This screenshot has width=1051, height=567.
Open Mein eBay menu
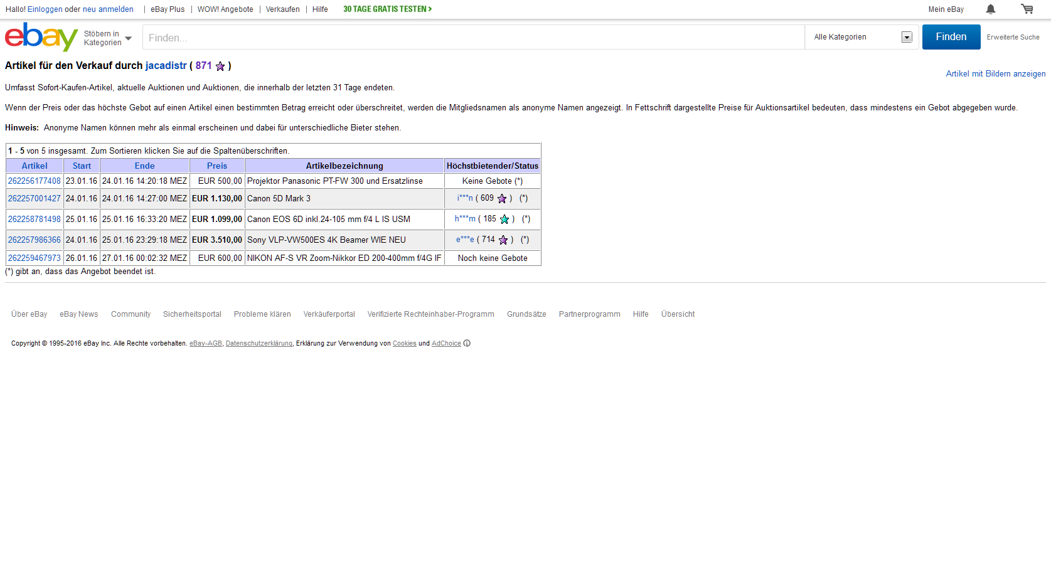click(946, 9)
